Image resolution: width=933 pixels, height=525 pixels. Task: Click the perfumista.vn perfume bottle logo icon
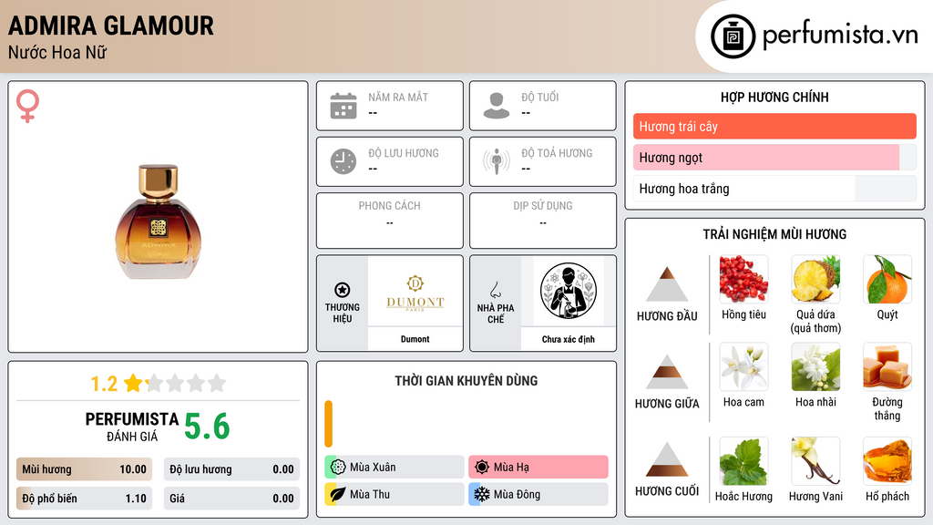pos(733,36)
